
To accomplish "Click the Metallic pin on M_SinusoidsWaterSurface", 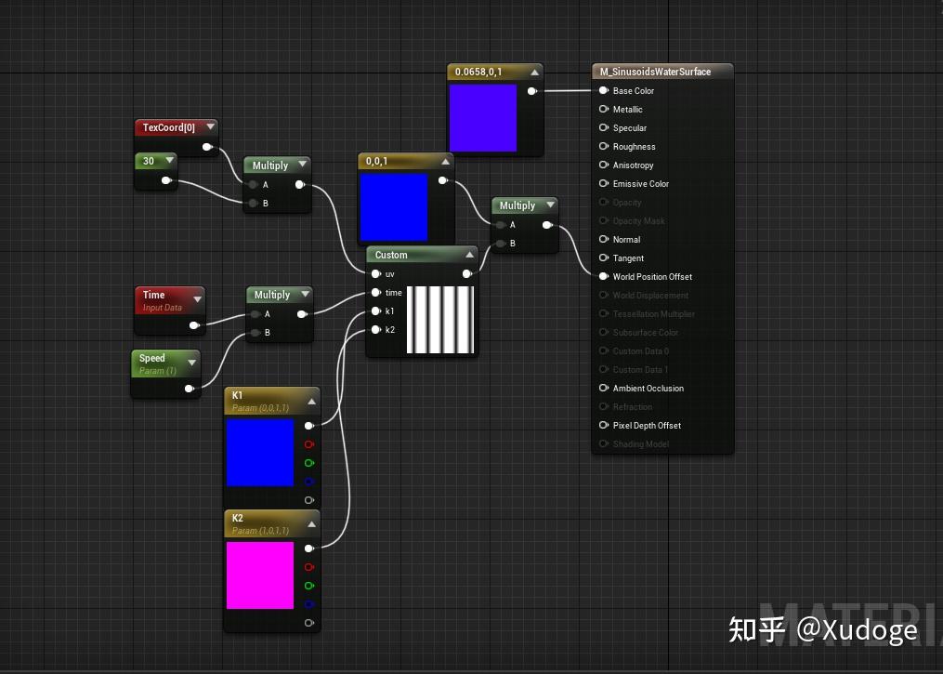I will point(605,109).
